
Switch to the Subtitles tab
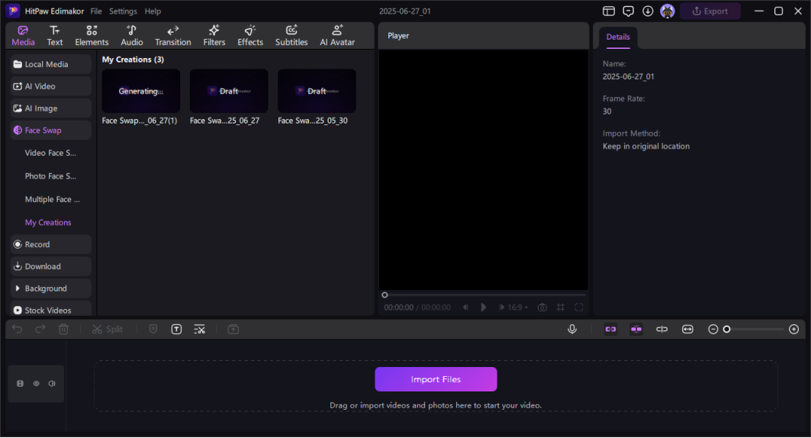pyautogui.click(x=291, y=36)
